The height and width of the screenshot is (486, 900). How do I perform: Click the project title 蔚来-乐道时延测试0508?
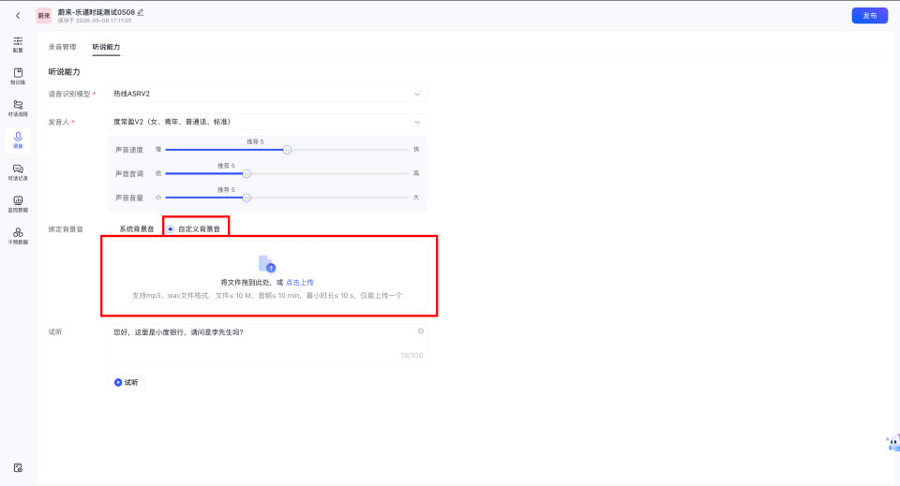[97, 12]
